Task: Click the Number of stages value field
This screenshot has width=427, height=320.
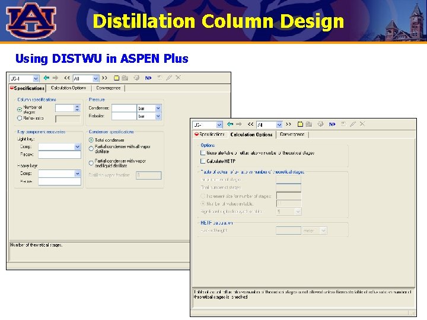Action: (x=65, y=108)
